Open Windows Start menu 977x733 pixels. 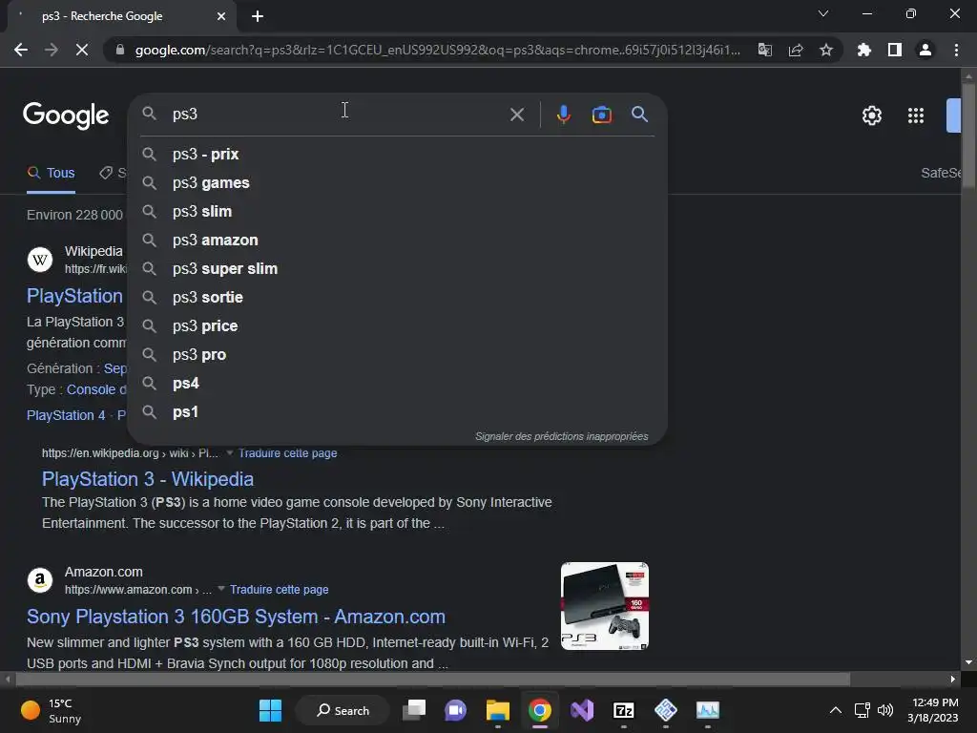[x=270, y=710]
